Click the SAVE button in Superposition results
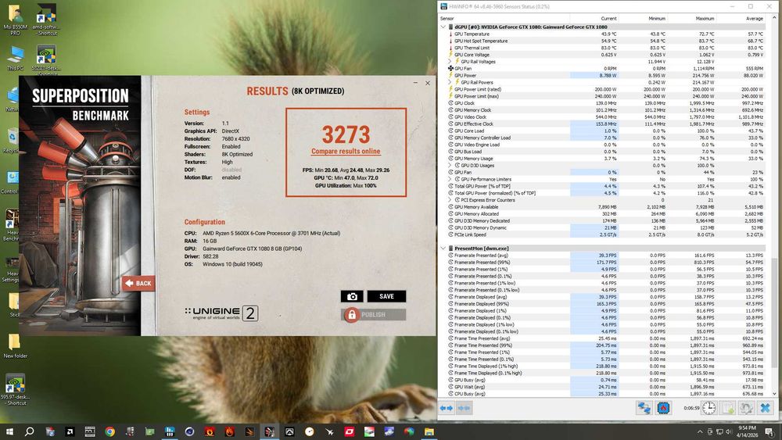 click(386, 296)
